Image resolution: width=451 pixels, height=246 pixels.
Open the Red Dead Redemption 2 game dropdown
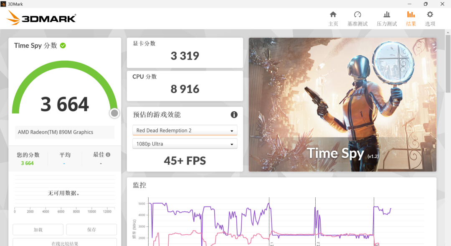pyautogui.click(x=185, y=130)
